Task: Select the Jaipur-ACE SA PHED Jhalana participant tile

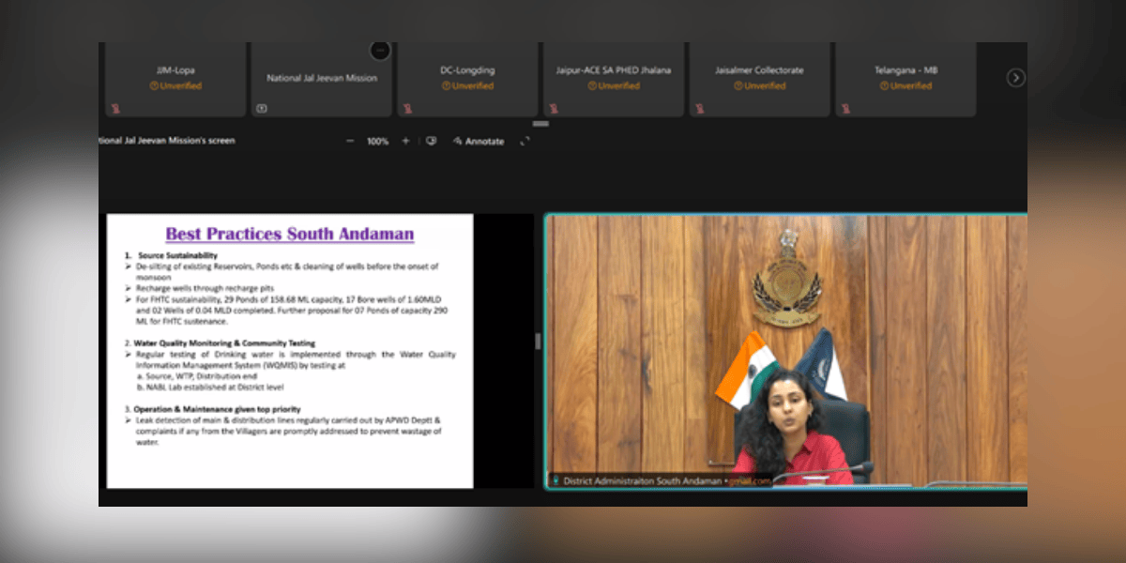Action: [614, 79]
